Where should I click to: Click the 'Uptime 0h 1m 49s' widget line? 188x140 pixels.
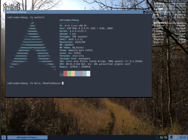coord(170,17)
